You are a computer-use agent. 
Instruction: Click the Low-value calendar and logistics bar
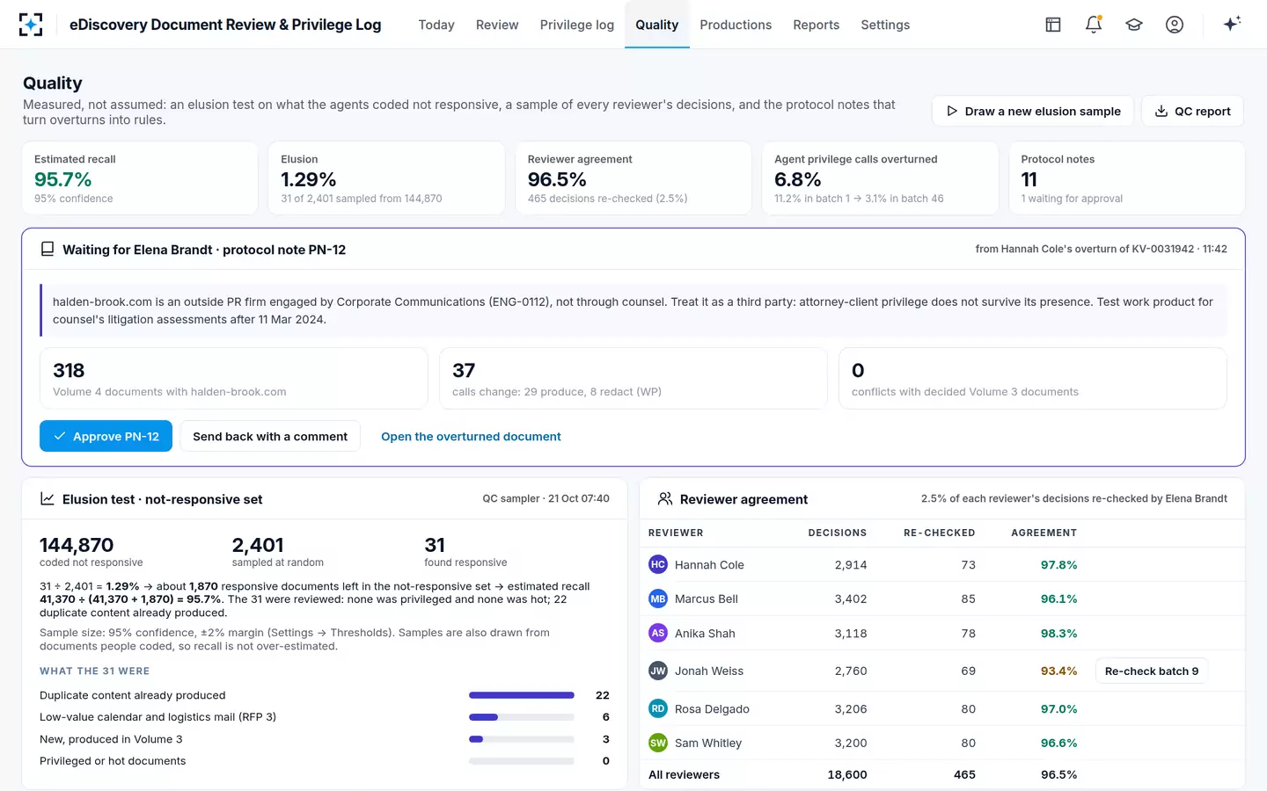522,717
